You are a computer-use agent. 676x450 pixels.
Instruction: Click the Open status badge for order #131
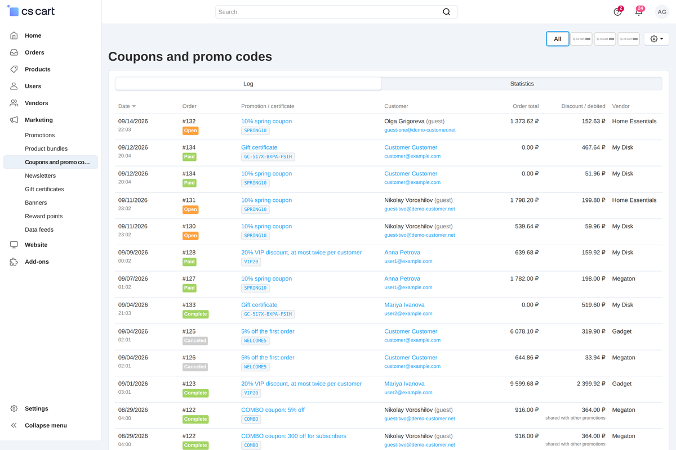click(190, 209)
